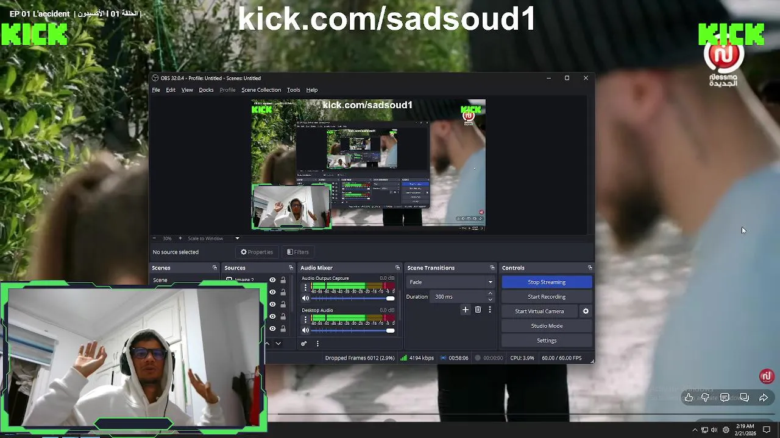Screen dimensions: 780x438
Task: Click Start Recording
Action: click(547, 296)
